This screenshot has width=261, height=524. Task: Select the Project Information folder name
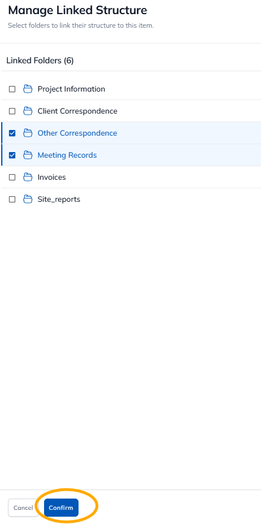click(71, 89)
